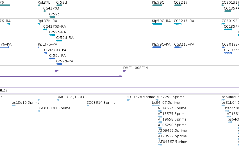Select the Klp59C-RA transcript bar
This screenshot has height=146, width=239.
[x=157, y=24]
